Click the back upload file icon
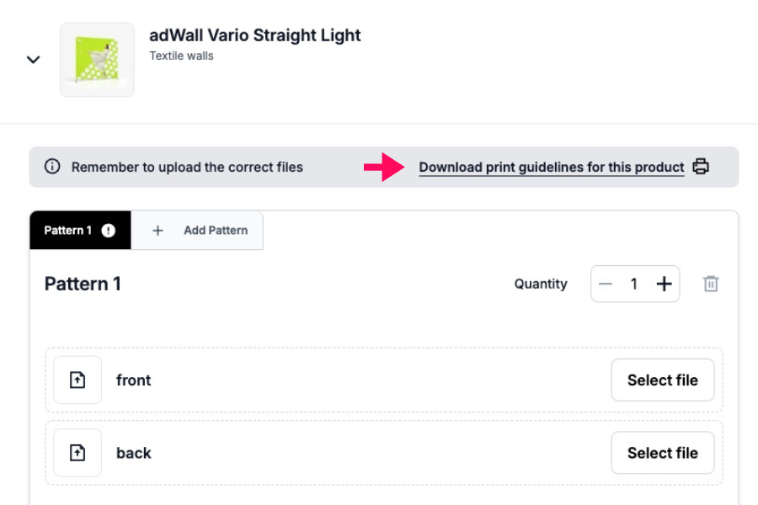Image resolution: width=758 pixels, height=505 pixels. coord(77,453)
